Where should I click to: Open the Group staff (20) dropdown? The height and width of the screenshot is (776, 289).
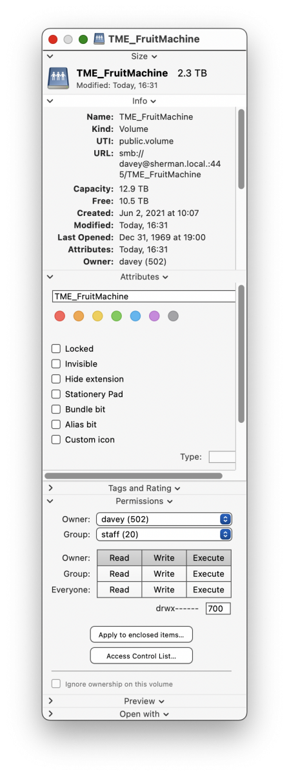164,534
